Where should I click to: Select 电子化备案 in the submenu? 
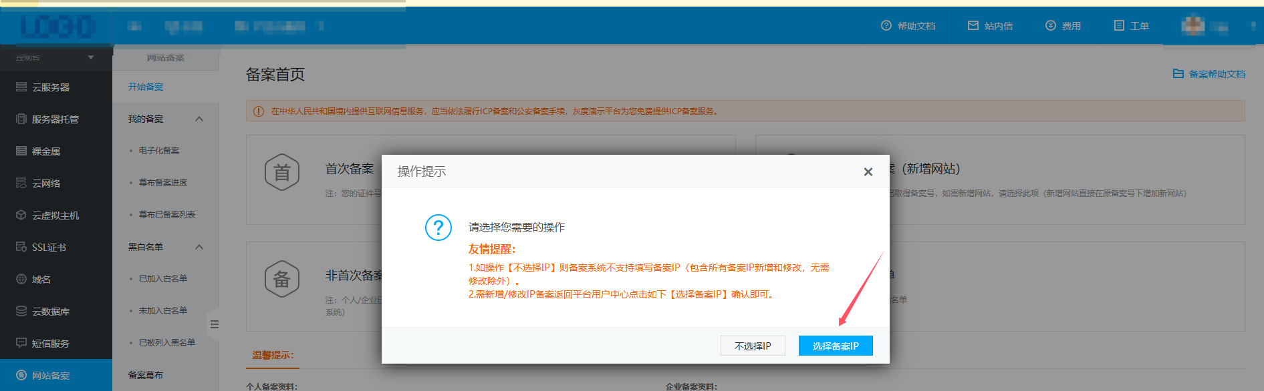click(x=159, y=151)
